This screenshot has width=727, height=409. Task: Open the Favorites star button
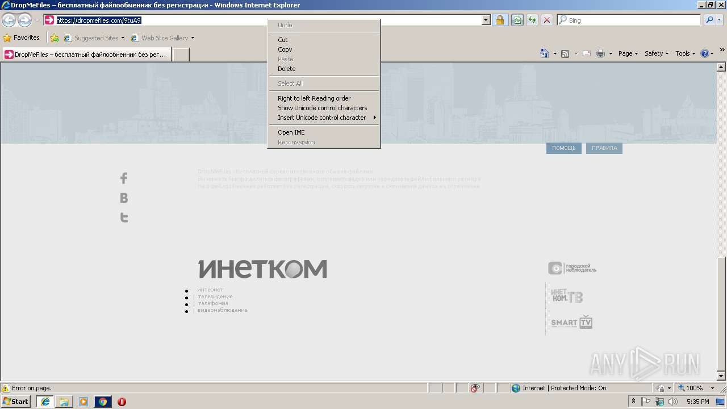point(22,37)
